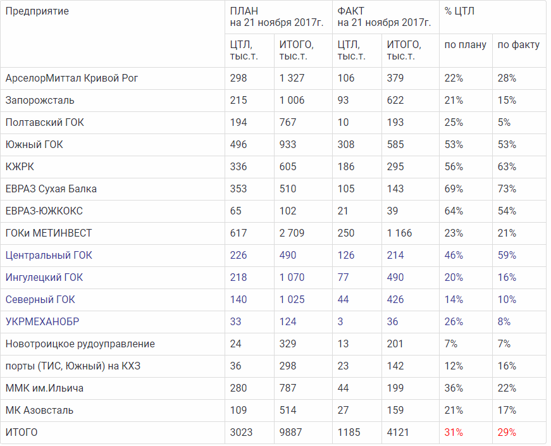Click the Новотроицкое рудоуправление cell
Image resolution: width=551 pixels, height=446 pixels.
[80, 344]
